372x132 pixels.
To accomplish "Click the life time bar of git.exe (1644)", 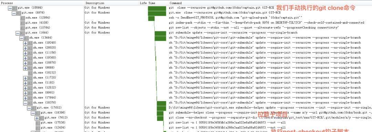I will (x=160, y=33).
